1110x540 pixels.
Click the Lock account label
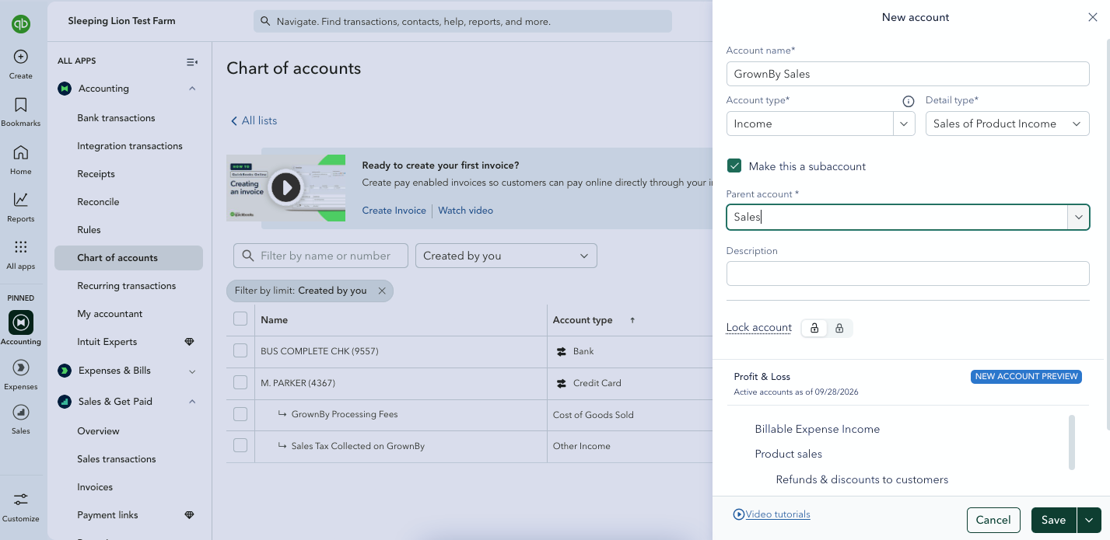(759, 328)
